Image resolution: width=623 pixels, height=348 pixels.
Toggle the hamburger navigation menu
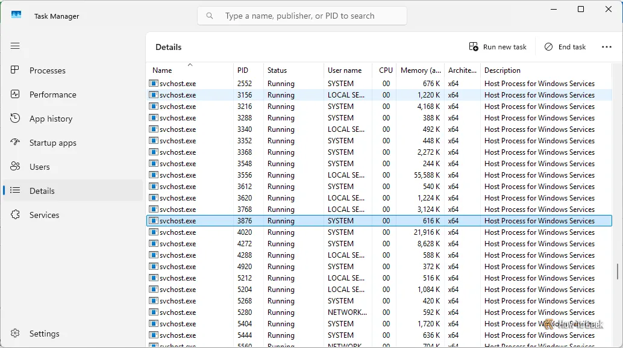pos(15,46)
